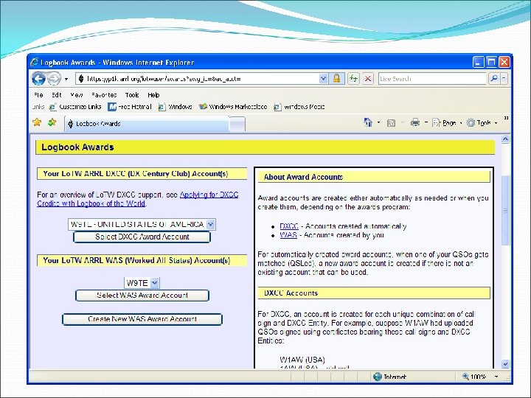Click the 100% zoom level control
Screen dimensions: 531x398
tap(474, 377)
